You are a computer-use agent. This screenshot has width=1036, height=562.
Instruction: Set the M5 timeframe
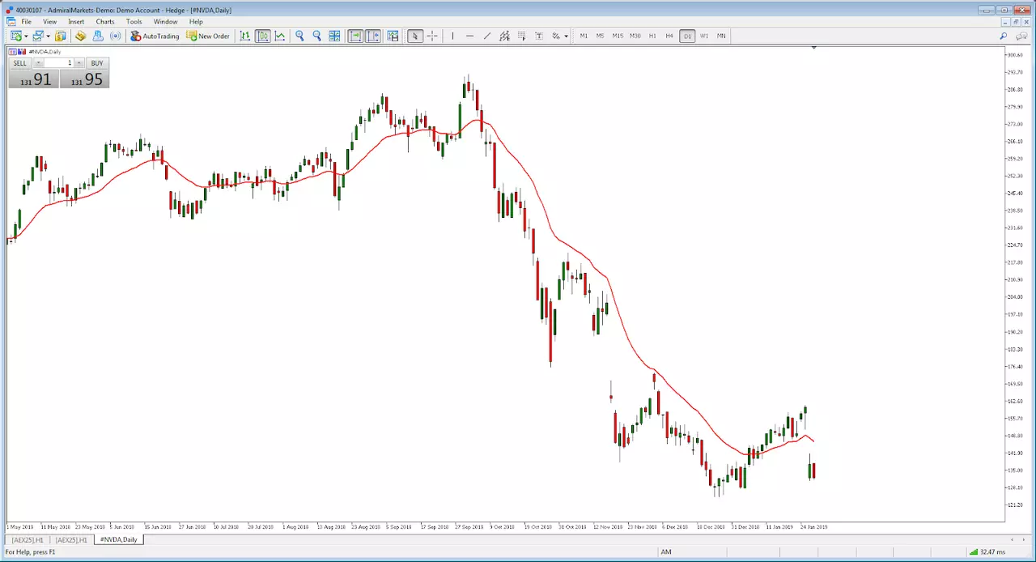pos(601,36)
